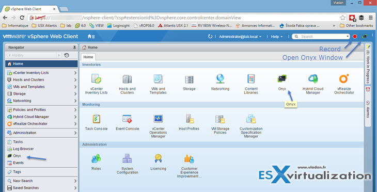
Task: Open the Loginsight bookmark
Action: 118,25
